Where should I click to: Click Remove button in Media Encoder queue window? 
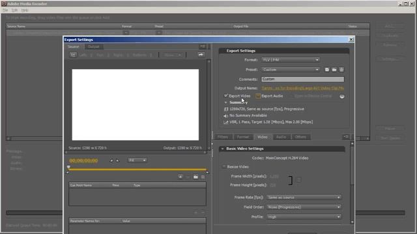(390, 45)
